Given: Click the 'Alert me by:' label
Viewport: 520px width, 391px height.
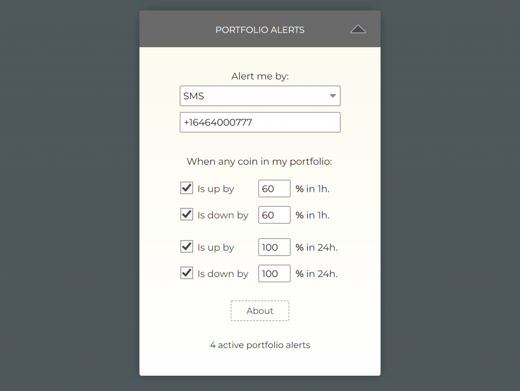Looking at the screenshot, I should pos(260,76).
